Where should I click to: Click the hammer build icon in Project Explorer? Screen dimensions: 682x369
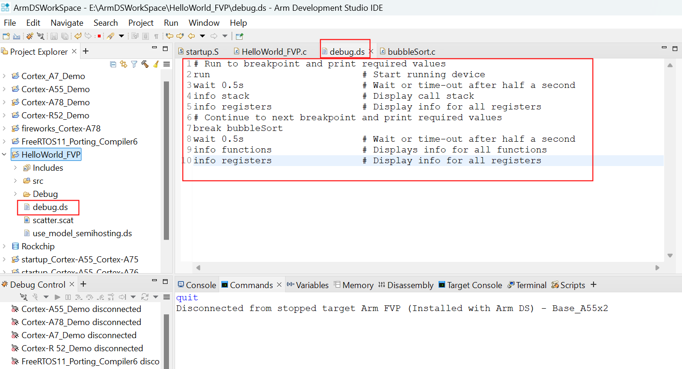coord(145,64)
